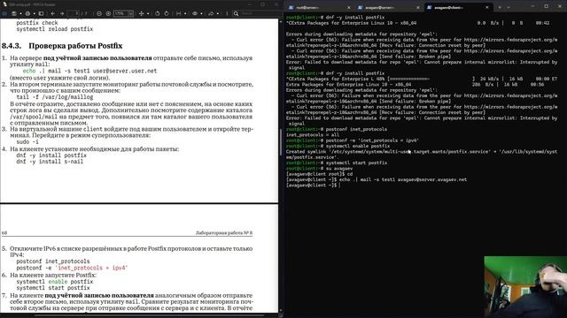Screen dimensions: 567x318
Task: Click 'dnf -y install s-nail' in the PDF
Action: (50, 162)
